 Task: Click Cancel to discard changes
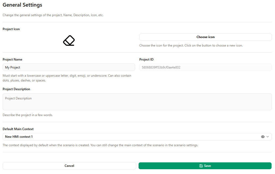[x=69, y=166]
